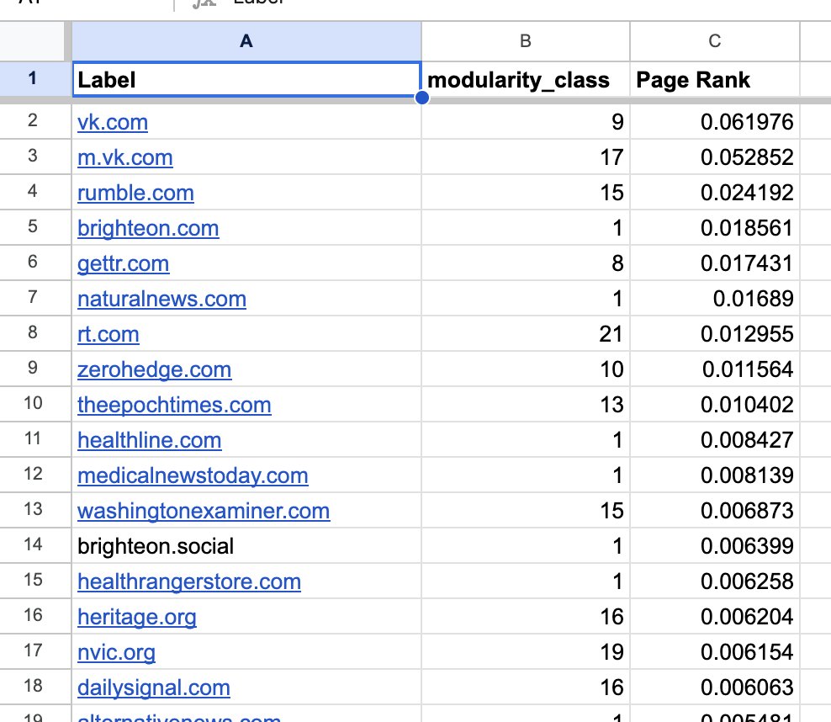831x722 pixels.
Task: Select modularity class cell for nvic.org
Action: [525, 652]
